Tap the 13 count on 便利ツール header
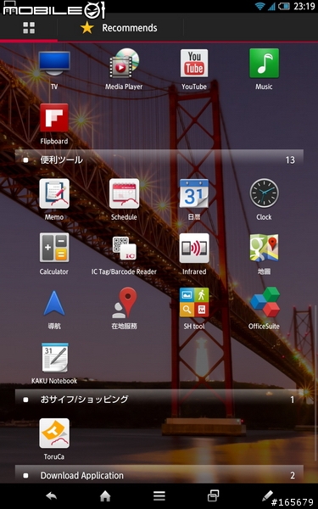 point(290,160)
